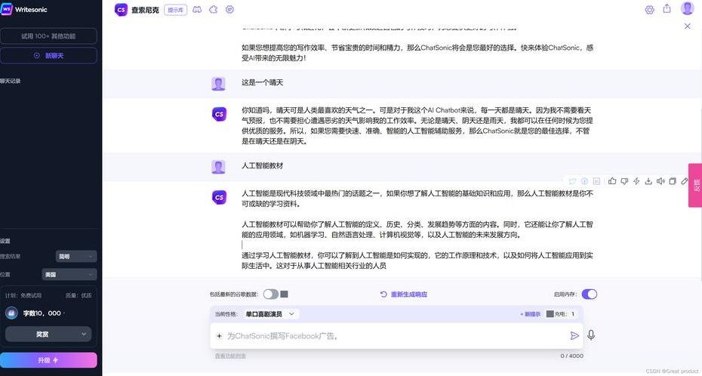Click 重新生成响应 to regenerate the response
702x376 pixels.
pyautogui.click(x=404, y=294)
